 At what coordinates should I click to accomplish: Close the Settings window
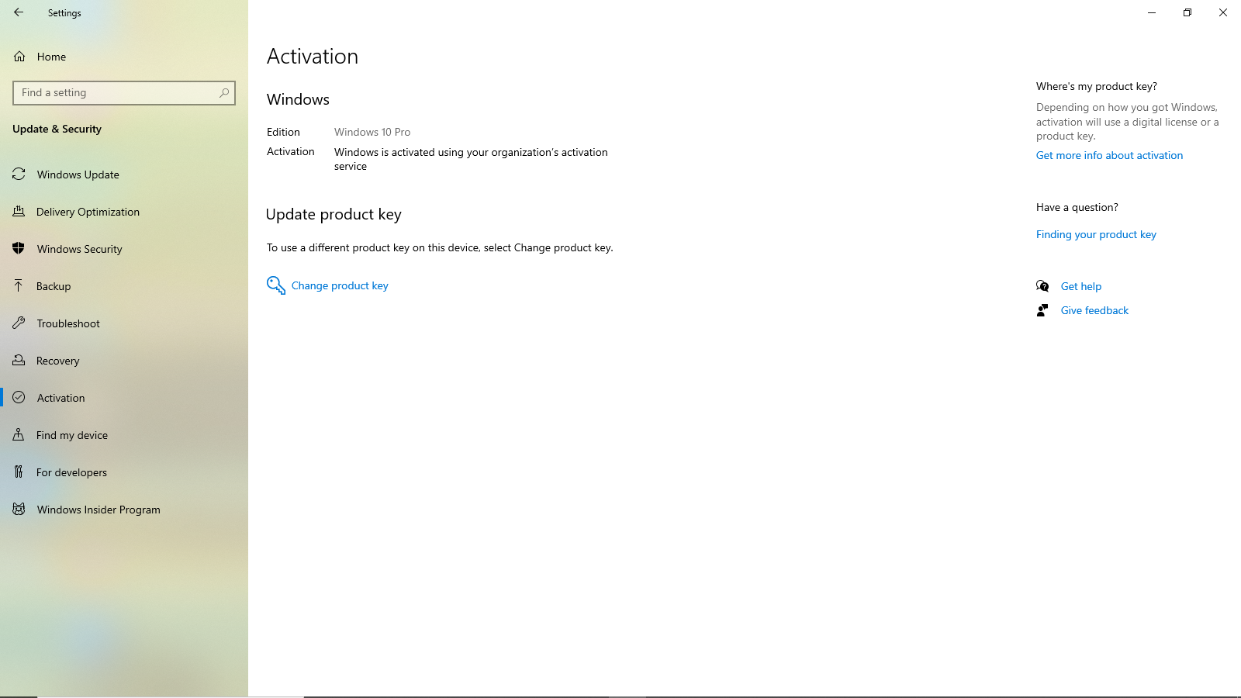1223,12
